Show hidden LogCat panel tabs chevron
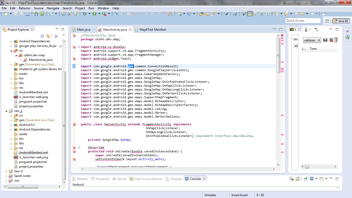 317,29
